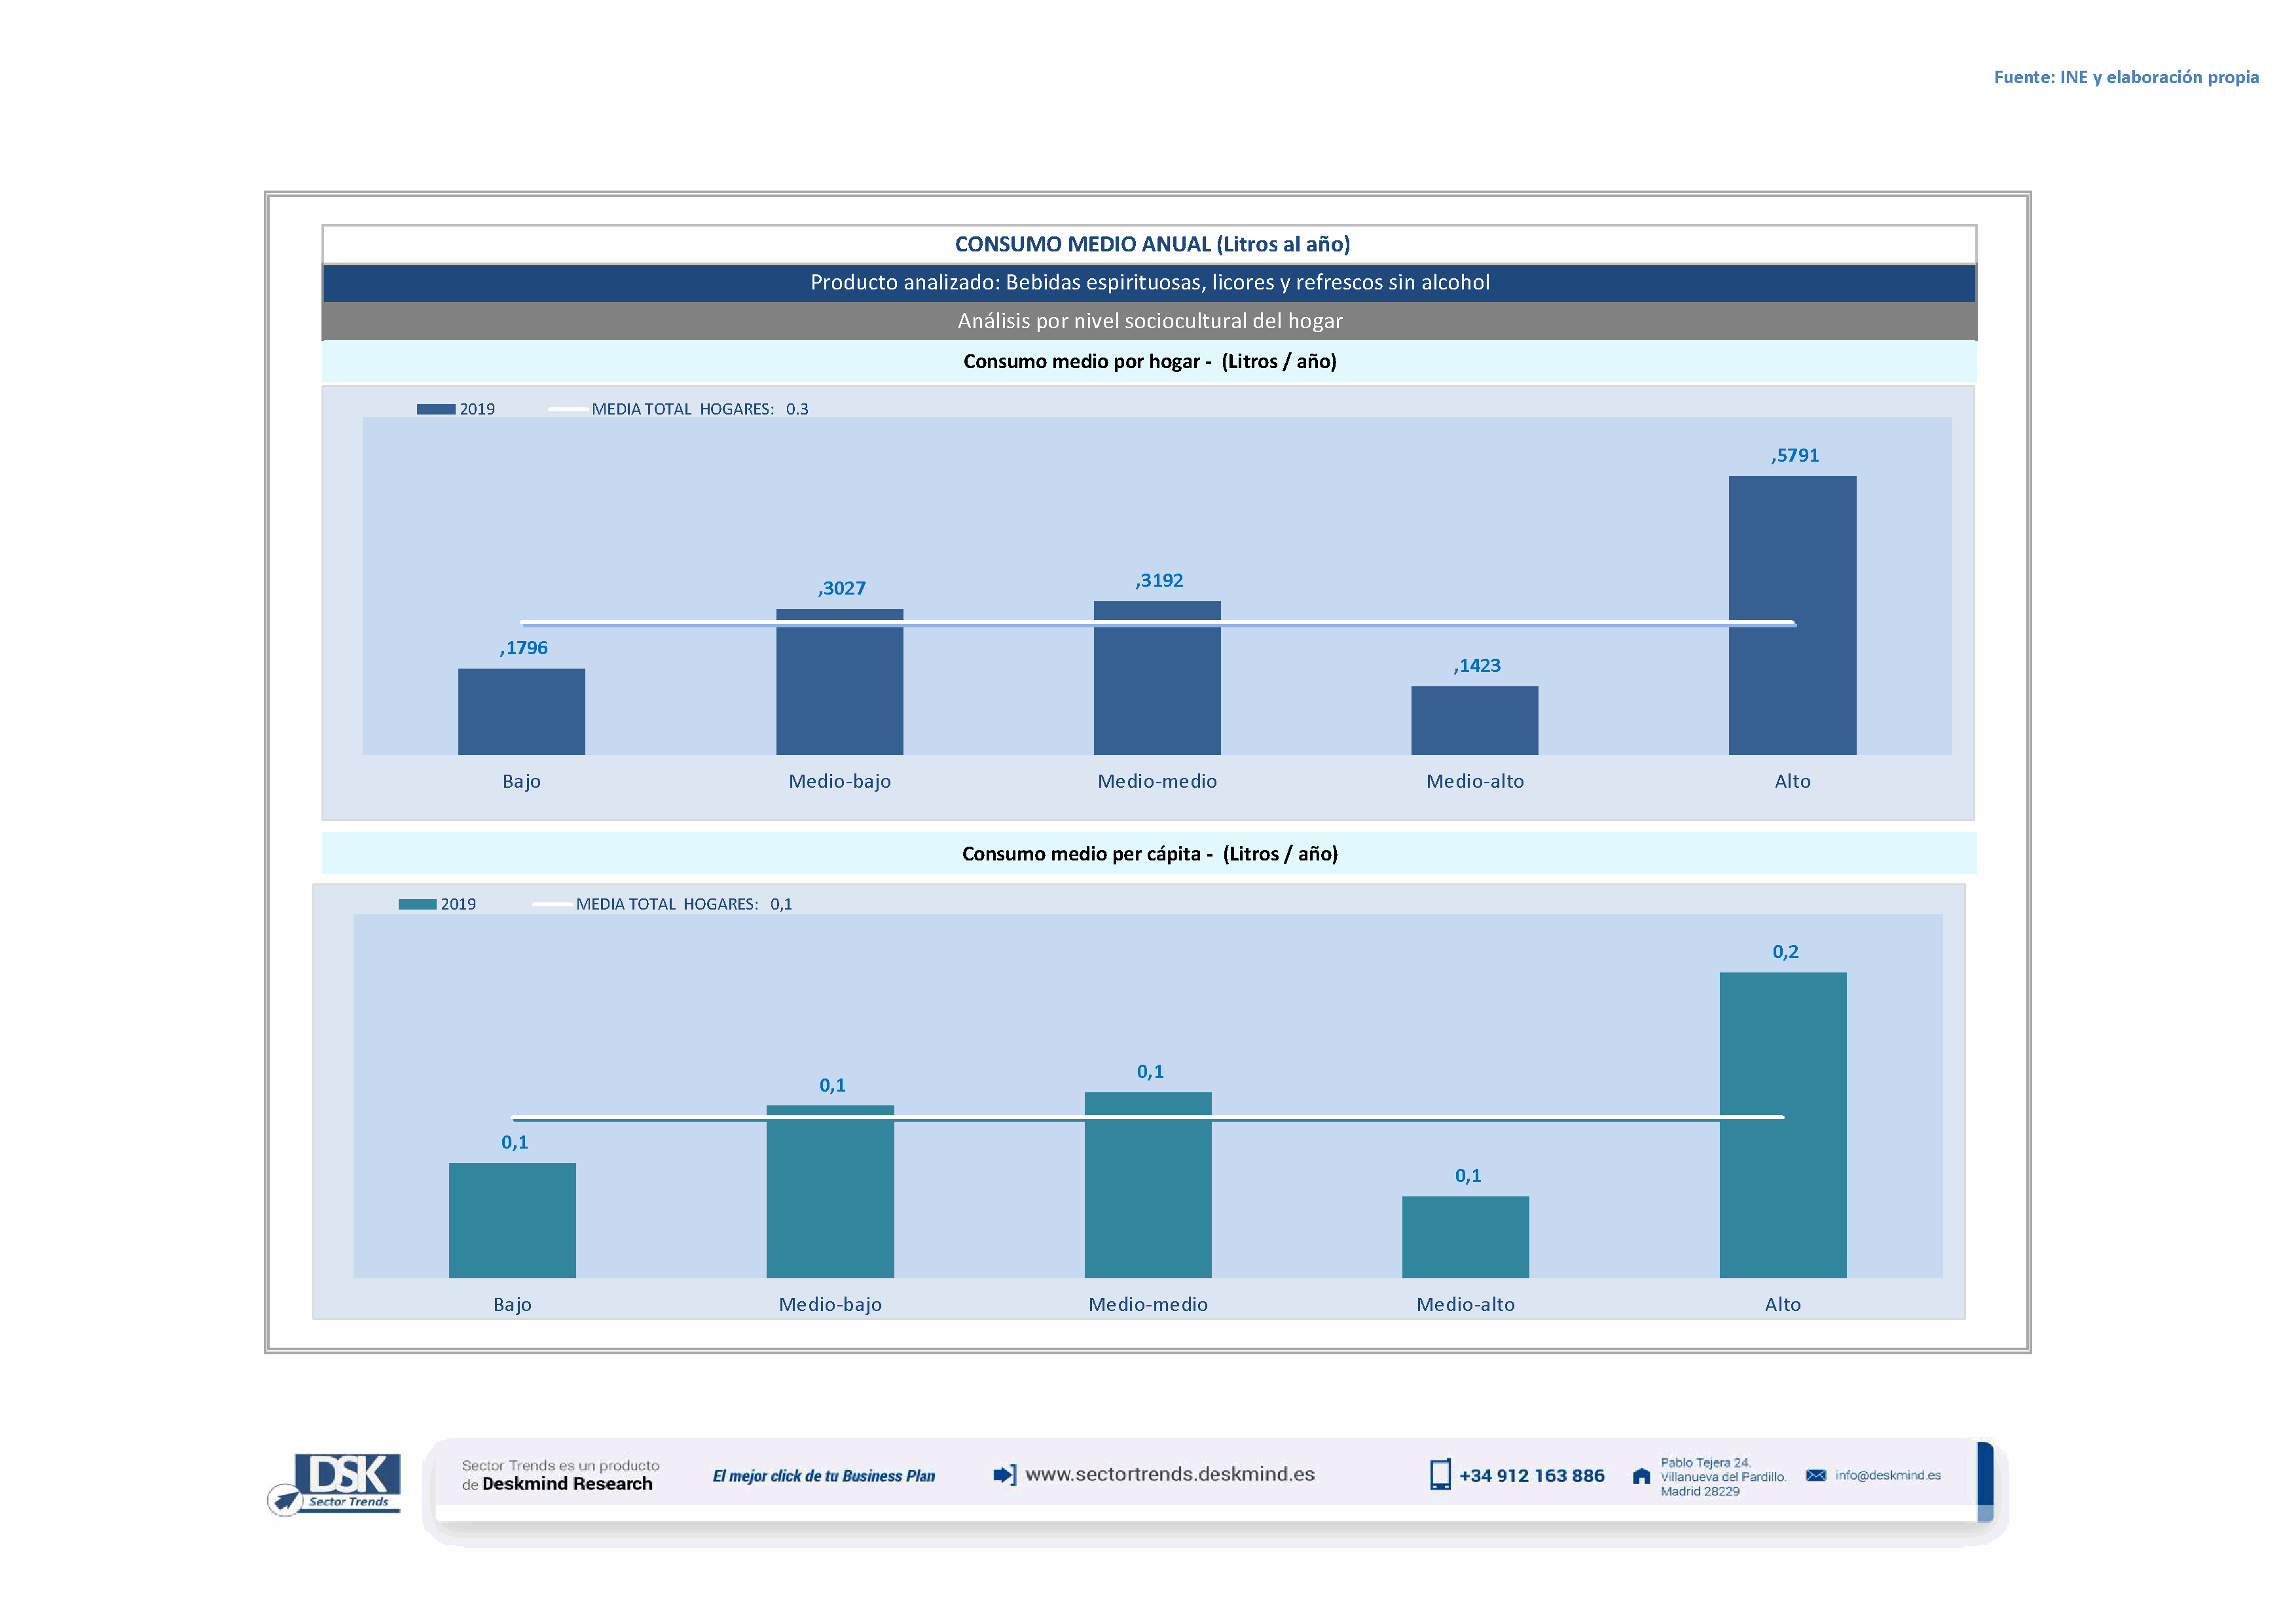
Task: Click the ,5791 data label
Action: pos(1795,456)
